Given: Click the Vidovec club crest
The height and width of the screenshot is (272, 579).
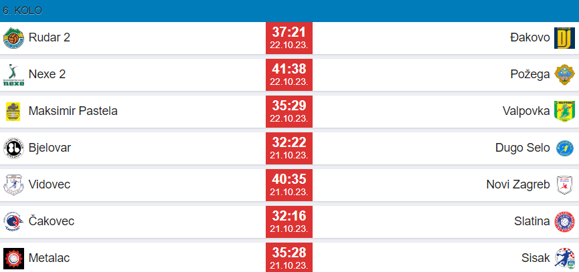Looking at the screenshot, I should [x=13, y=184].
